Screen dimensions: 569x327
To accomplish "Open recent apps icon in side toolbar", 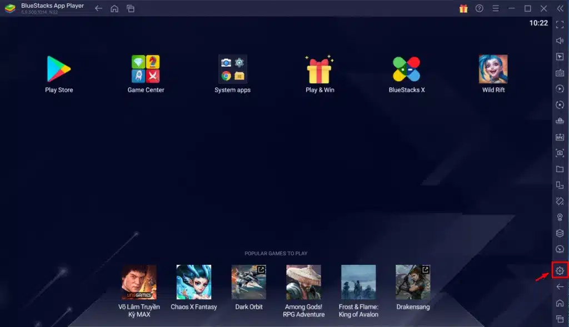I will (560, 319).
